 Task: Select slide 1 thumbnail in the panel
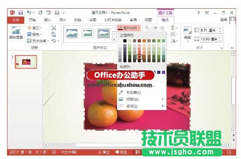pyautogui.click(x=26, y=62)
